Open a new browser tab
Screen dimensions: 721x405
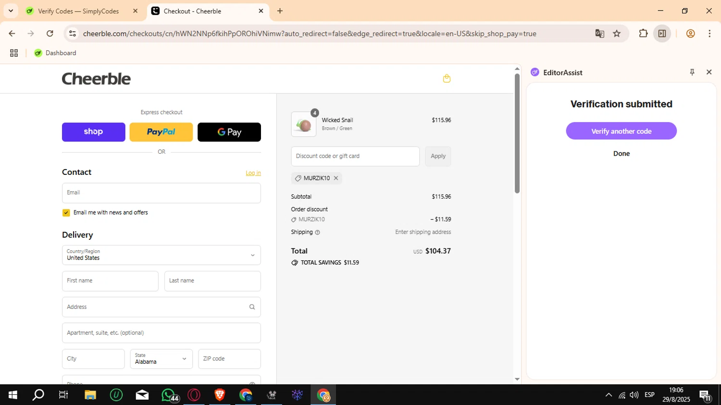point(280,11)
